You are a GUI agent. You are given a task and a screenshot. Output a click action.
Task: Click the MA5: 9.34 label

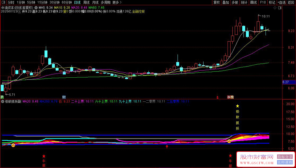click(46, 8)
